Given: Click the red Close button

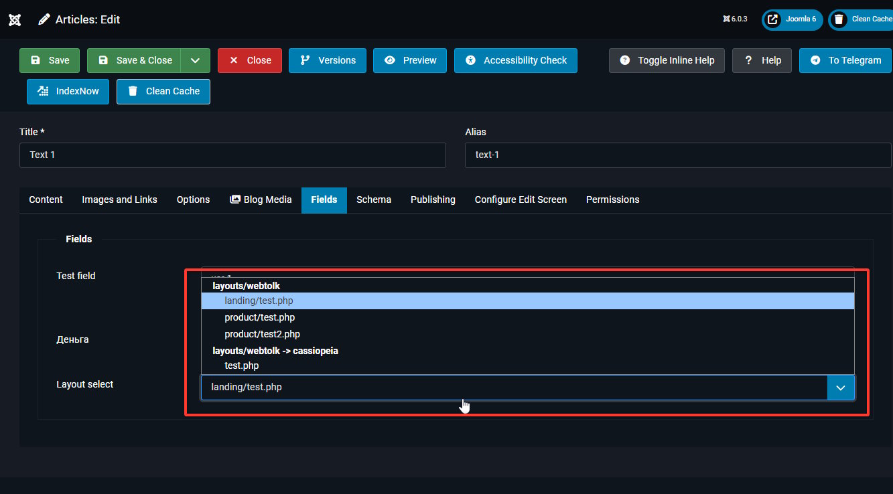Looking at the screenshot, I should coord(250,60).
